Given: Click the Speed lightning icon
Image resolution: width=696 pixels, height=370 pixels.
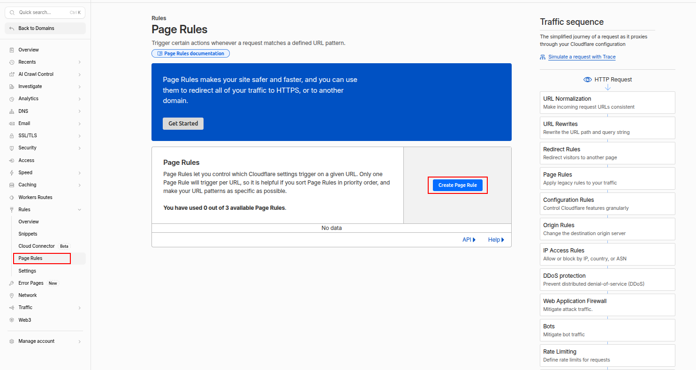Looking at the screenshot, I should coord(12,173).
